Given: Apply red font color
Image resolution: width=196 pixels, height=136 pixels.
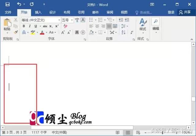Looking at the screenshot, I should tap(42, 32).
